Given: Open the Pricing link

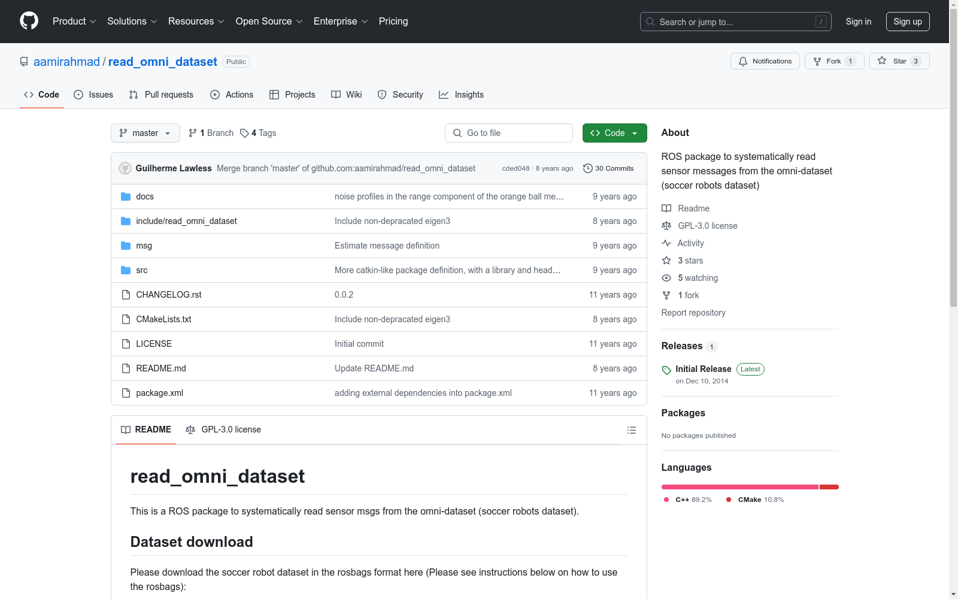Looking at the screenshot, I should point(393,22).
